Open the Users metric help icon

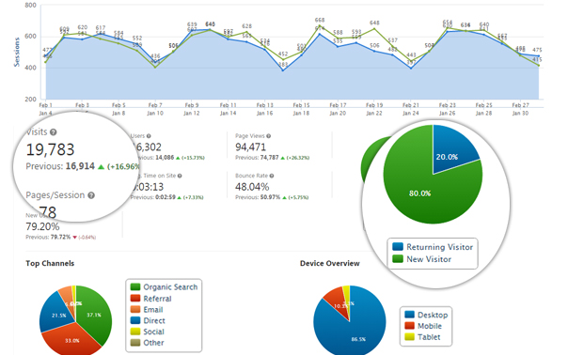[149, 136]
